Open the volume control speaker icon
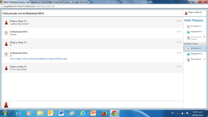208x117 pixels. coord(183,113)
